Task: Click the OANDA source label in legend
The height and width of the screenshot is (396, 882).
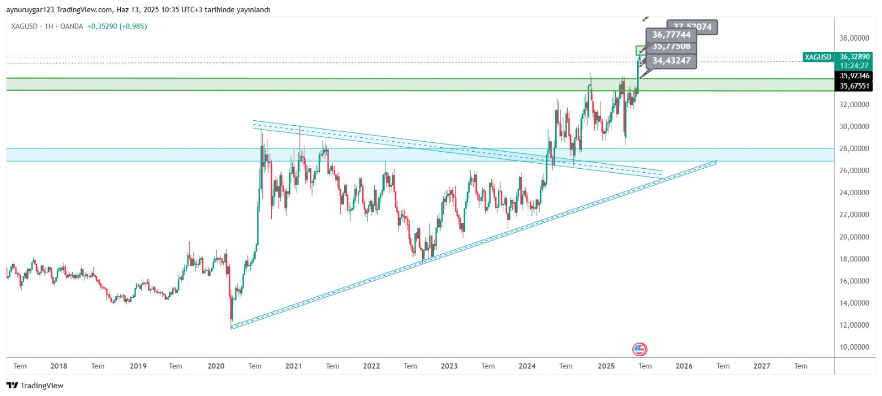Action: (x=72, y=26)
